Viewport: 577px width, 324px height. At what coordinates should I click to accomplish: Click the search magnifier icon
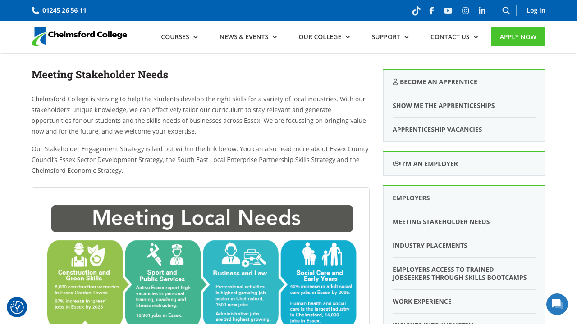pyautogui.click(x=506, y=10)
